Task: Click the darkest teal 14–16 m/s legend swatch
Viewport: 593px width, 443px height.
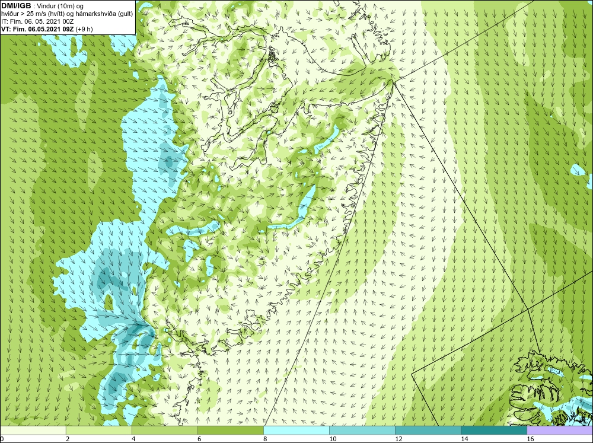Action: (x=493, y=430)
